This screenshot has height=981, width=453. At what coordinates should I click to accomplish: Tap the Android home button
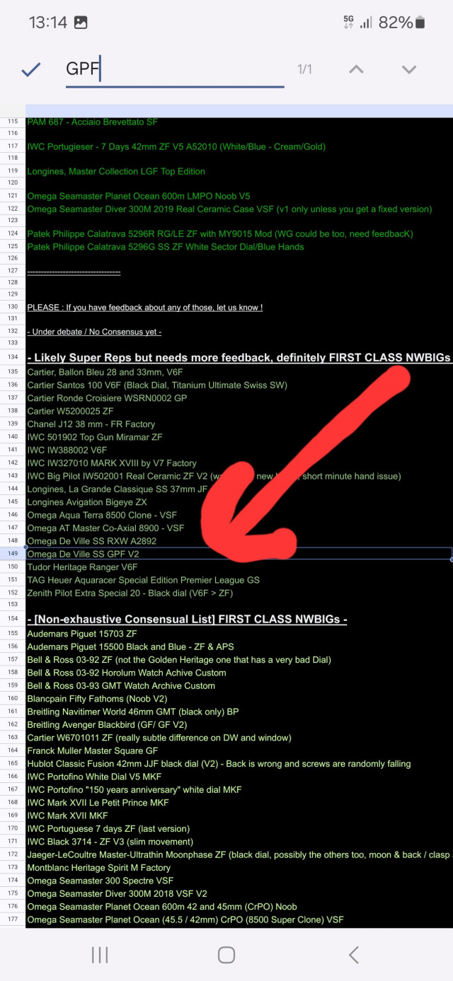(x=226, y=955)
